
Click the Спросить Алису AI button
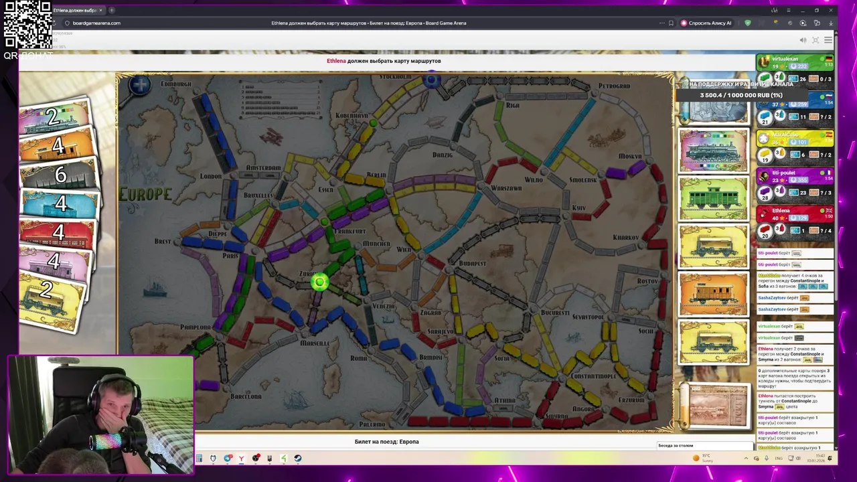[x=707, y=23]
